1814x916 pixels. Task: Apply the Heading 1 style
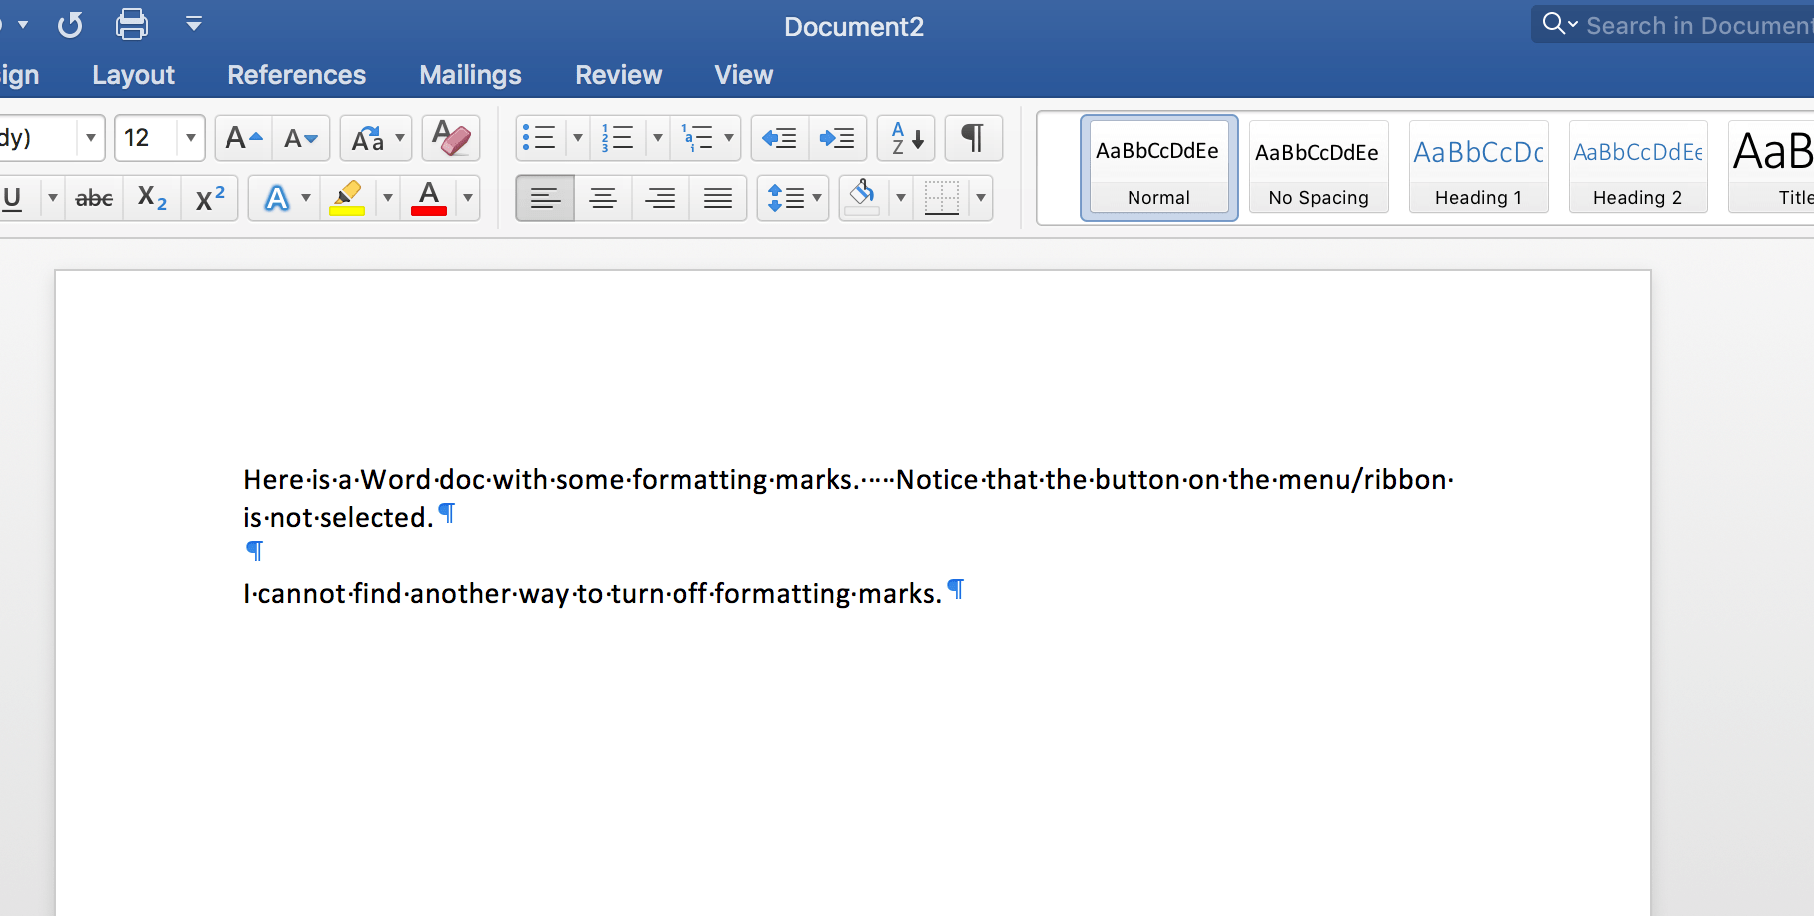1478,167
